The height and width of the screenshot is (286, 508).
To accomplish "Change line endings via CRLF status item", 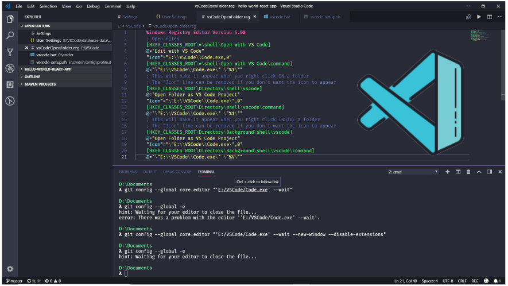I will (462, 281).
